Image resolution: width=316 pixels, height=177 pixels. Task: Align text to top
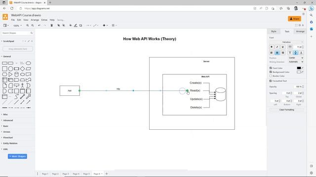(x=290, y=53)
